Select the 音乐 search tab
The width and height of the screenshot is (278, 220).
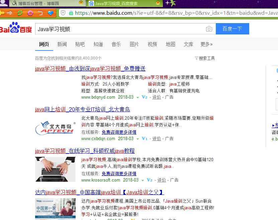tap(116, 44)
